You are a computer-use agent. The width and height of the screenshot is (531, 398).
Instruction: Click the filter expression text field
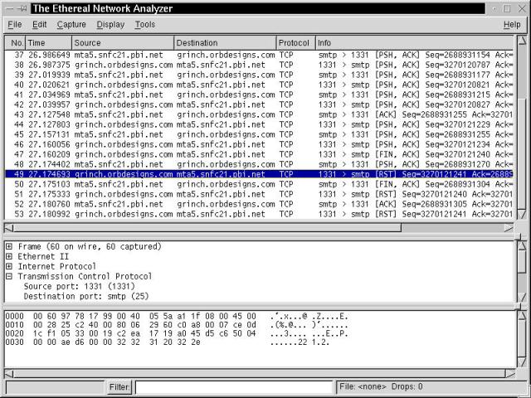tap(234, 386)
